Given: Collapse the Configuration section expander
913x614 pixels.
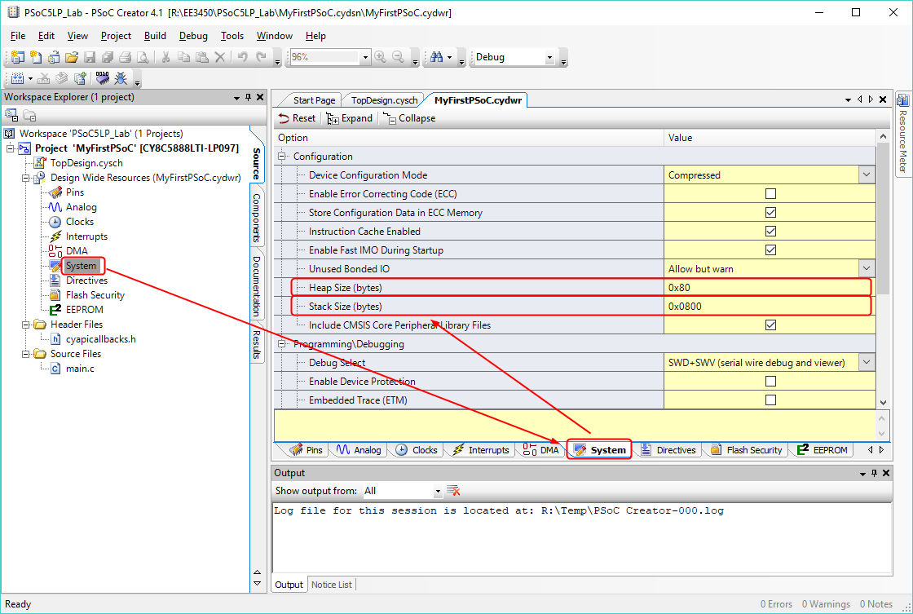Looking at the screenshot, I should pyautogui.click(x=284, y=157).
